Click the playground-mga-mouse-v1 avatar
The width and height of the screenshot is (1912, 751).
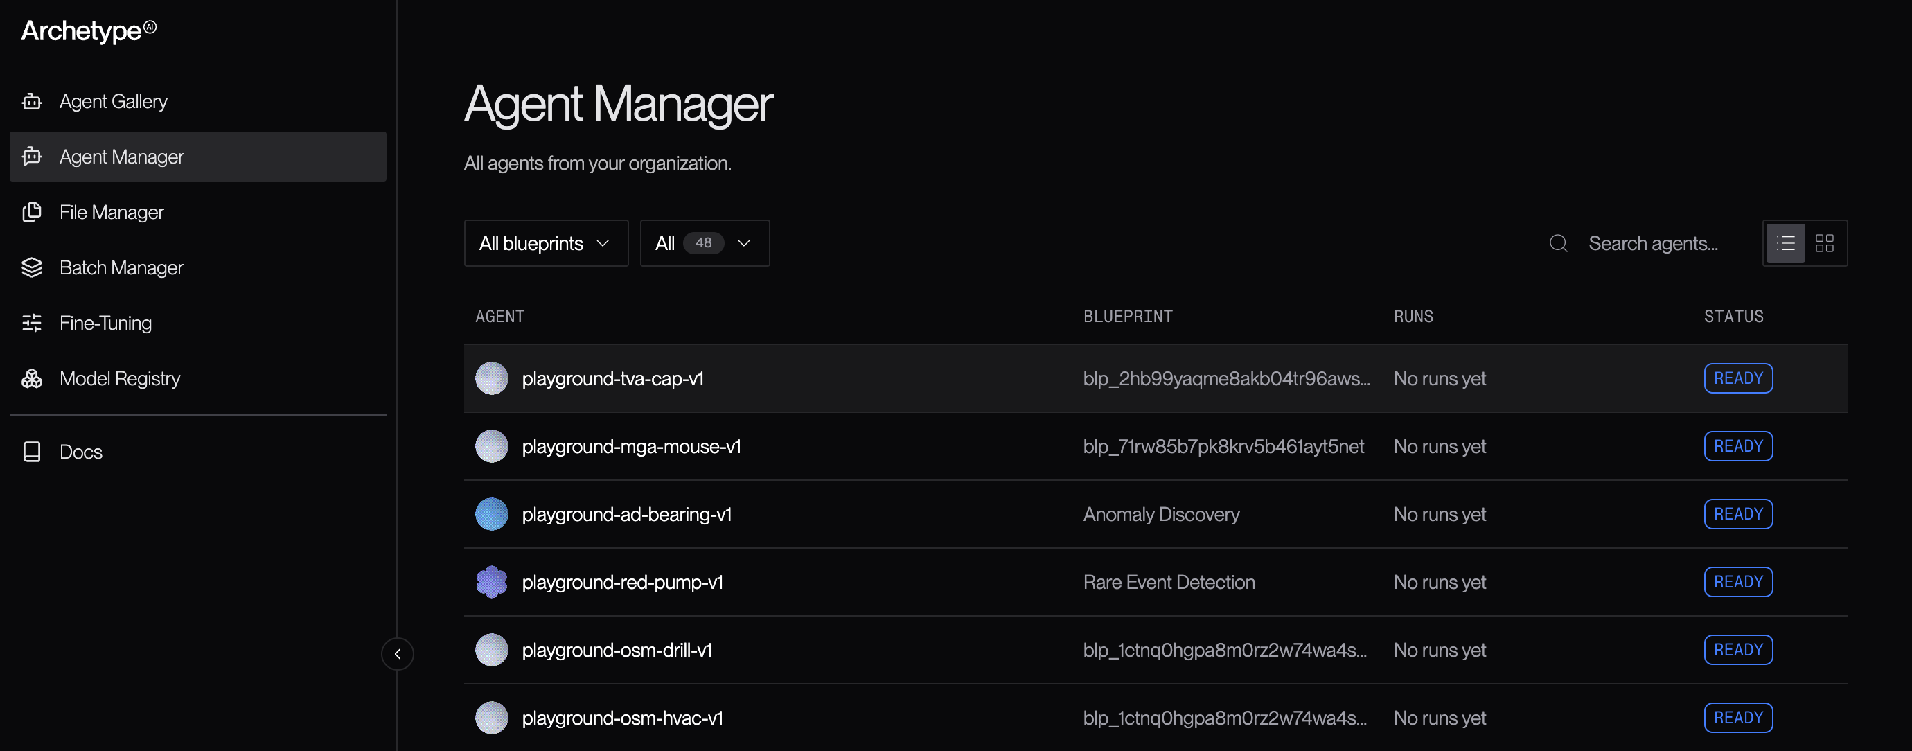click(491, 446)
